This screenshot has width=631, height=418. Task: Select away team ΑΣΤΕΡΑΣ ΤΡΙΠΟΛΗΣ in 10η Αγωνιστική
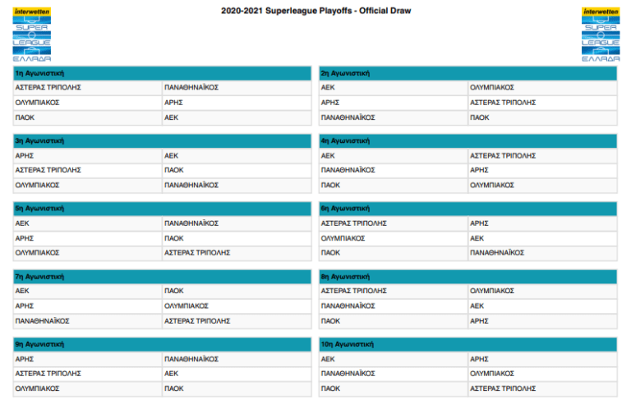coord(503,388)
